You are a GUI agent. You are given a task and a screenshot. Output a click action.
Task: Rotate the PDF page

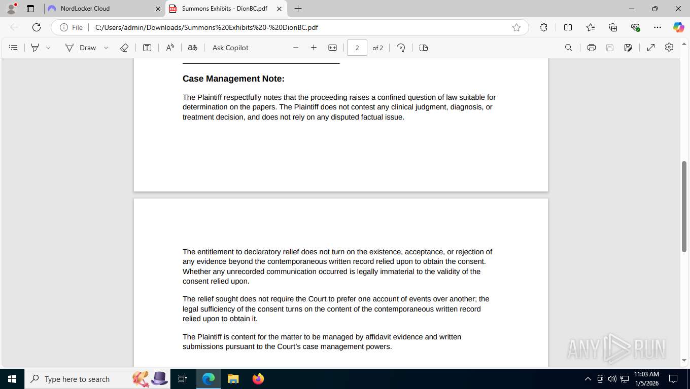[401, 48]
